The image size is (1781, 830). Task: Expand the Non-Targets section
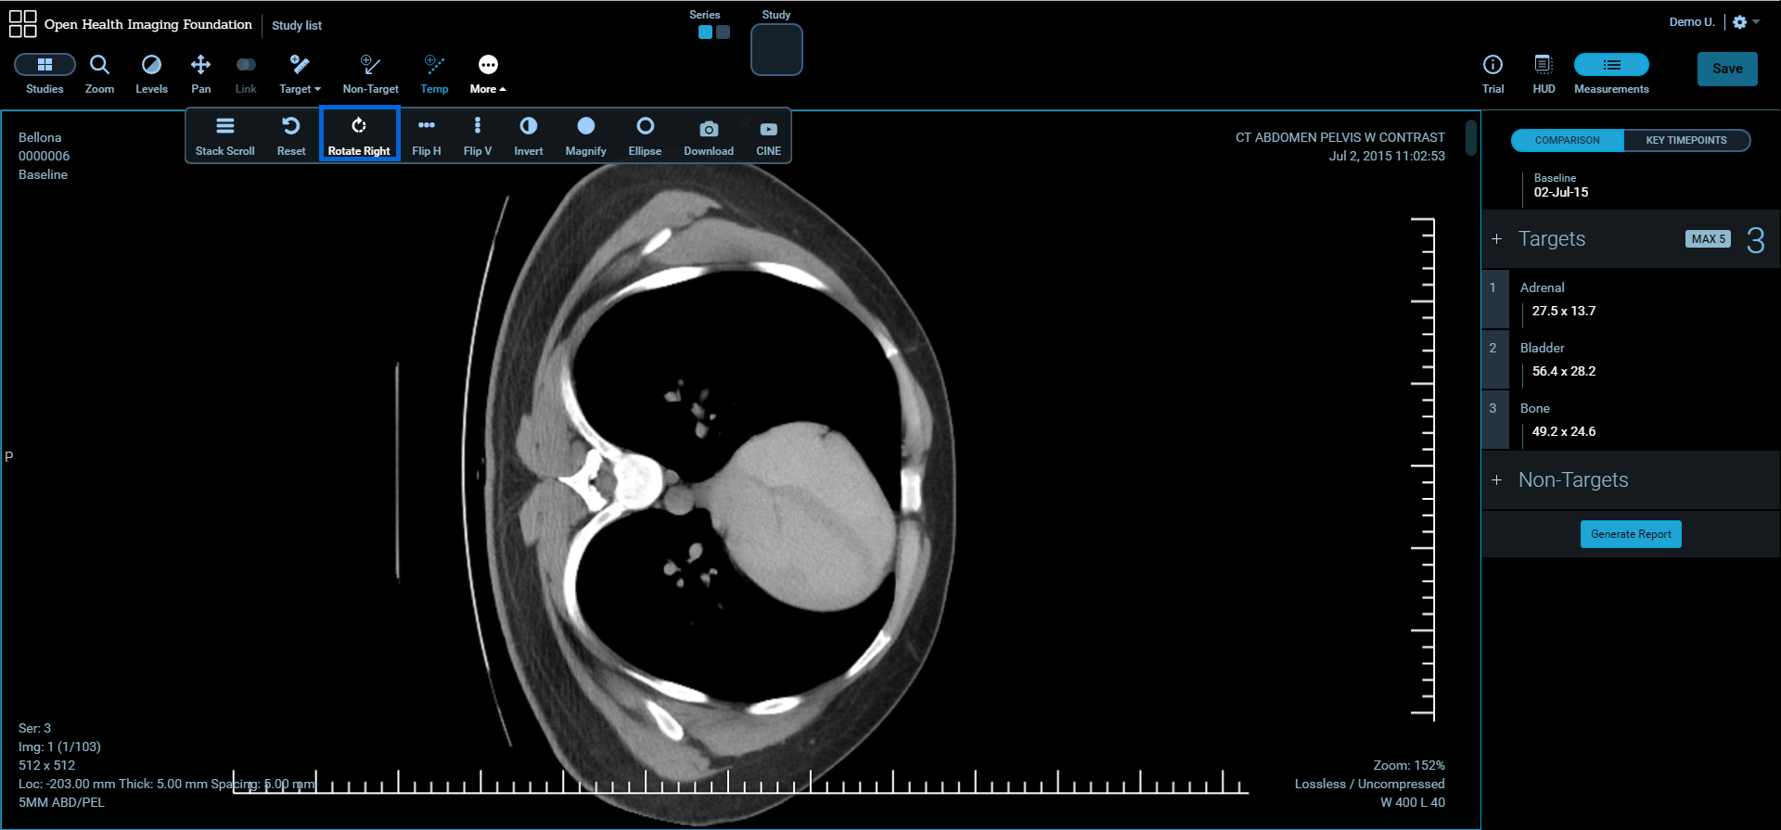[x=1496, y=480]
